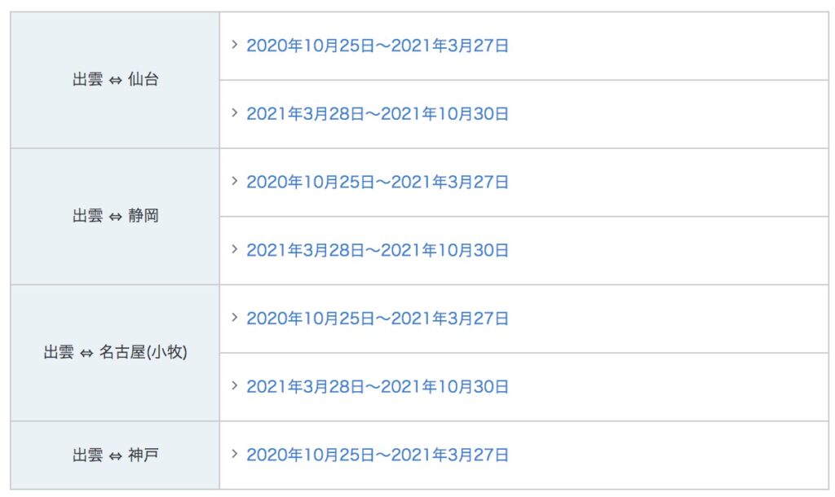Open Sendai route 2021年3月28日〜2021年10月30日 link
Screen dimensions: 835x497
pos(378,114)
